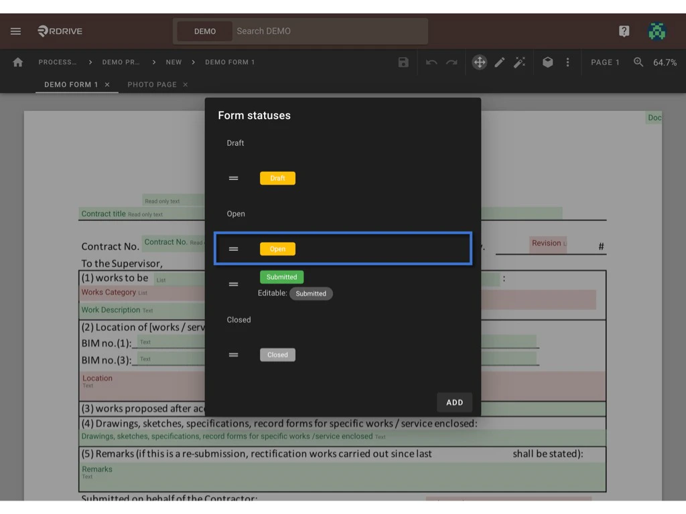Click the PROCESS breadcrumb entry
686x514 pixels.
point(58,62)
